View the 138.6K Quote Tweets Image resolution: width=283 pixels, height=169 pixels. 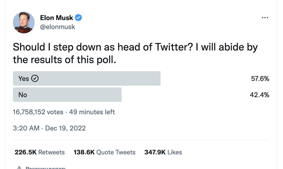[105, 153]
